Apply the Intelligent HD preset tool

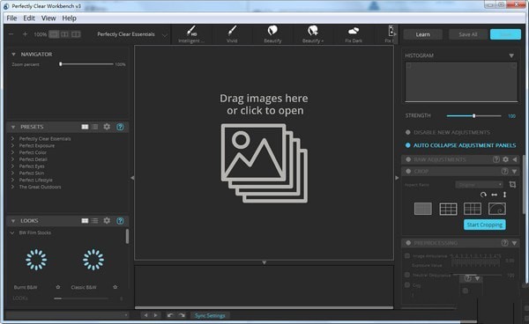point(191,34)
